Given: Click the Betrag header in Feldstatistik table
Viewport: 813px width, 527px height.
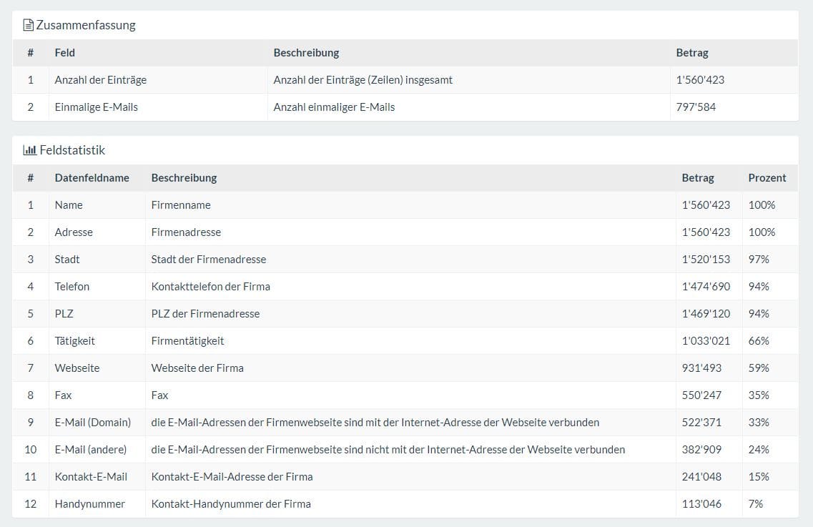Looking at the screenshot, I should (x=697, y=178).
